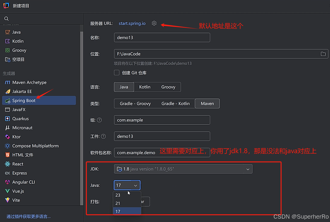Open server URL settings gear
This screenshot has height=222, width=330.
[154, 23]
